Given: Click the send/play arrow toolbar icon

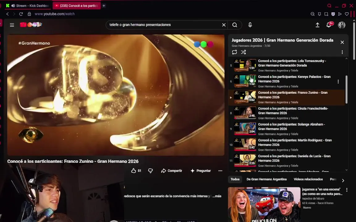Looking at the screenshot, I should 340,14.
